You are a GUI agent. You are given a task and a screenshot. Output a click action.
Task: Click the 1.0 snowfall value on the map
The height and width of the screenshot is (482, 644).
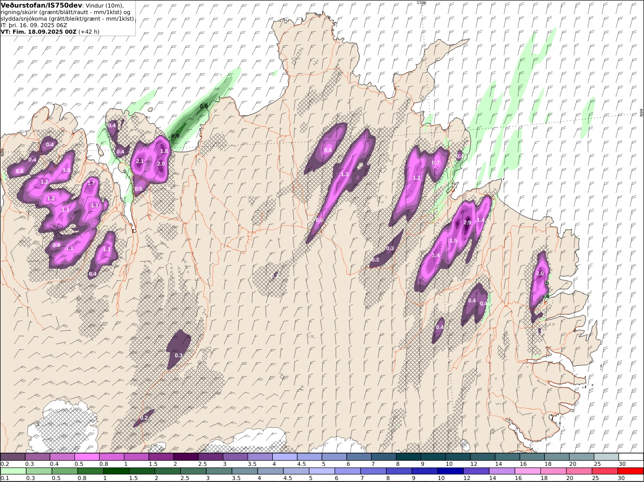coord(66,171)
